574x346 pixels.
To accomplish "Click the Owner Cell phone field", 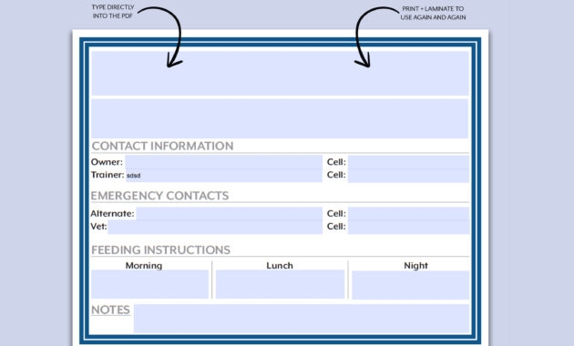I will click(x=408, y=162).
